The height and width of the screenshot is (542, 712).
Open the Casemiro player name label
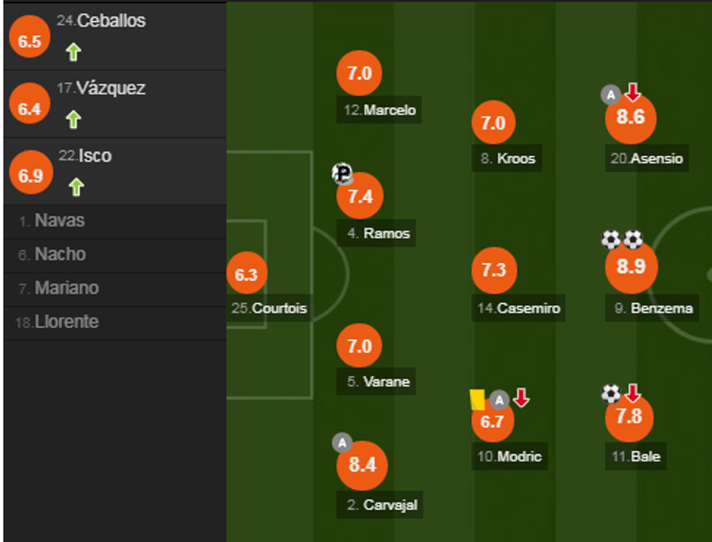click(519, 308)
